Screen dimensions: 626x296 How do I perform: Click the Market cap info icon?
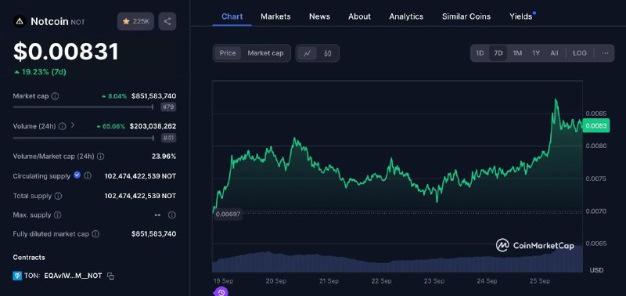click(55, 96)
